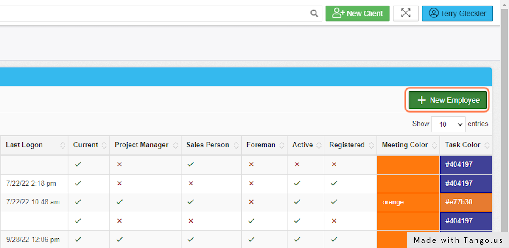Click the Terry Gleckler account button
This screenshot has width=509, height=248.
click(x=457, y=13)
